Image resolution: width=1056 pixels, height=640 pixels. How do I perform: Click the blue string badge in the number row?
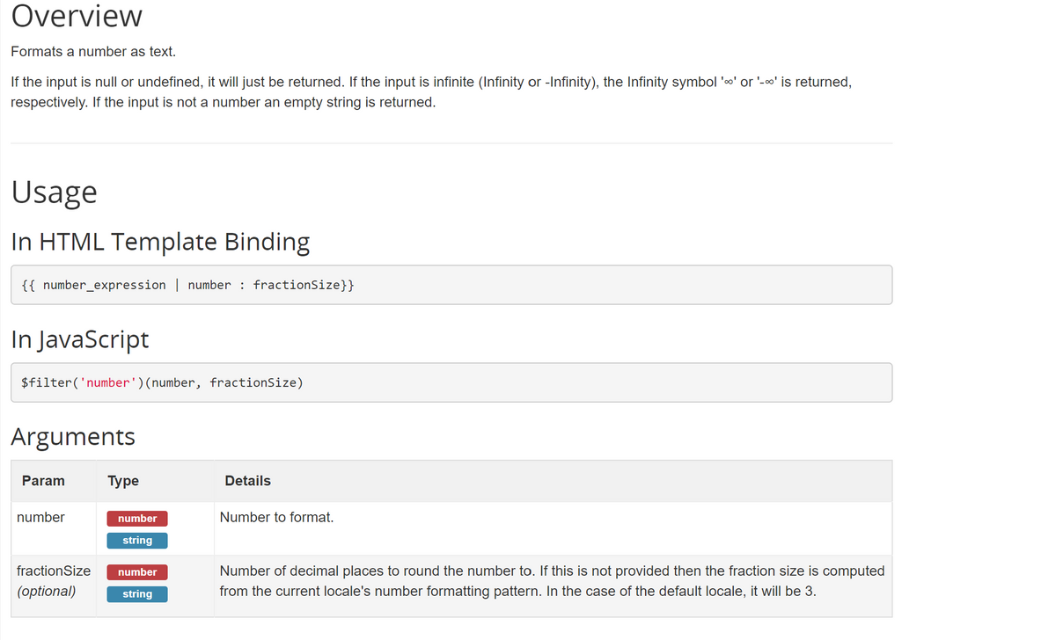click(137, 541)
